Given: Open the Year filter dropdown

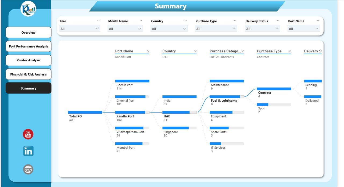Looking at the screenshot, I should (x=80, y=28).
